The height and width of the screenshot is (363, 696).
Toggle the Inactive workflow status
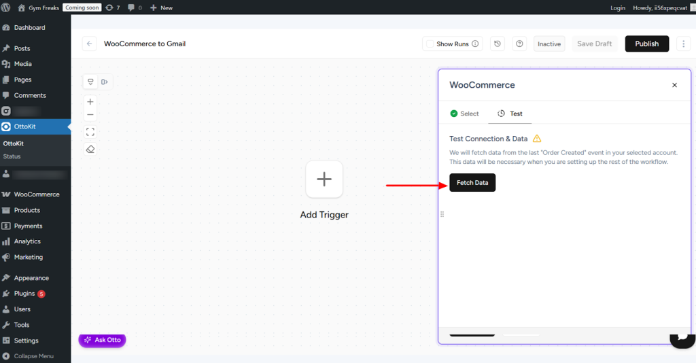[549, 44]
